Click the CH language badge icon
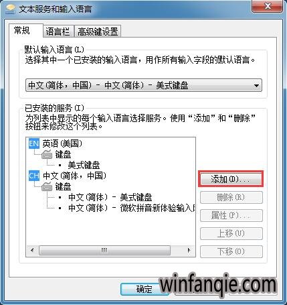 pyautogui.click(x=34, y=176)
